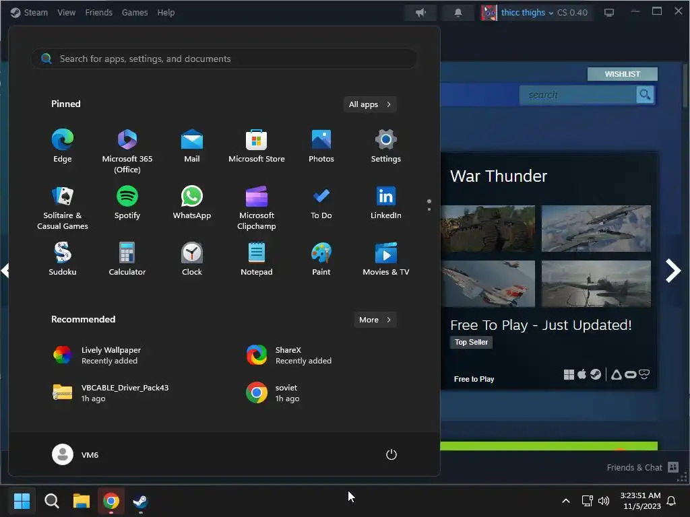Open Windows notification center bell
The height and width of the screenshot is (517, 690).
click(x=671, y=501)
